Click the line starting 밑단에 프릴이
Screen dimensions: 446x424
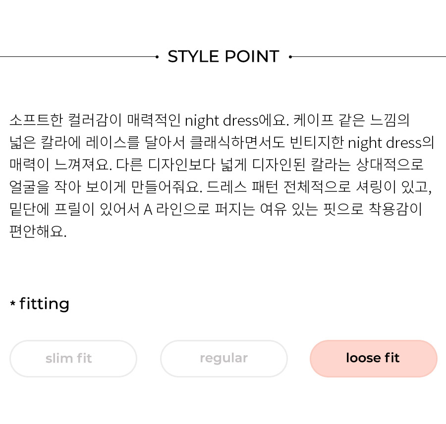pyautogui.click(x=216, y=209)
